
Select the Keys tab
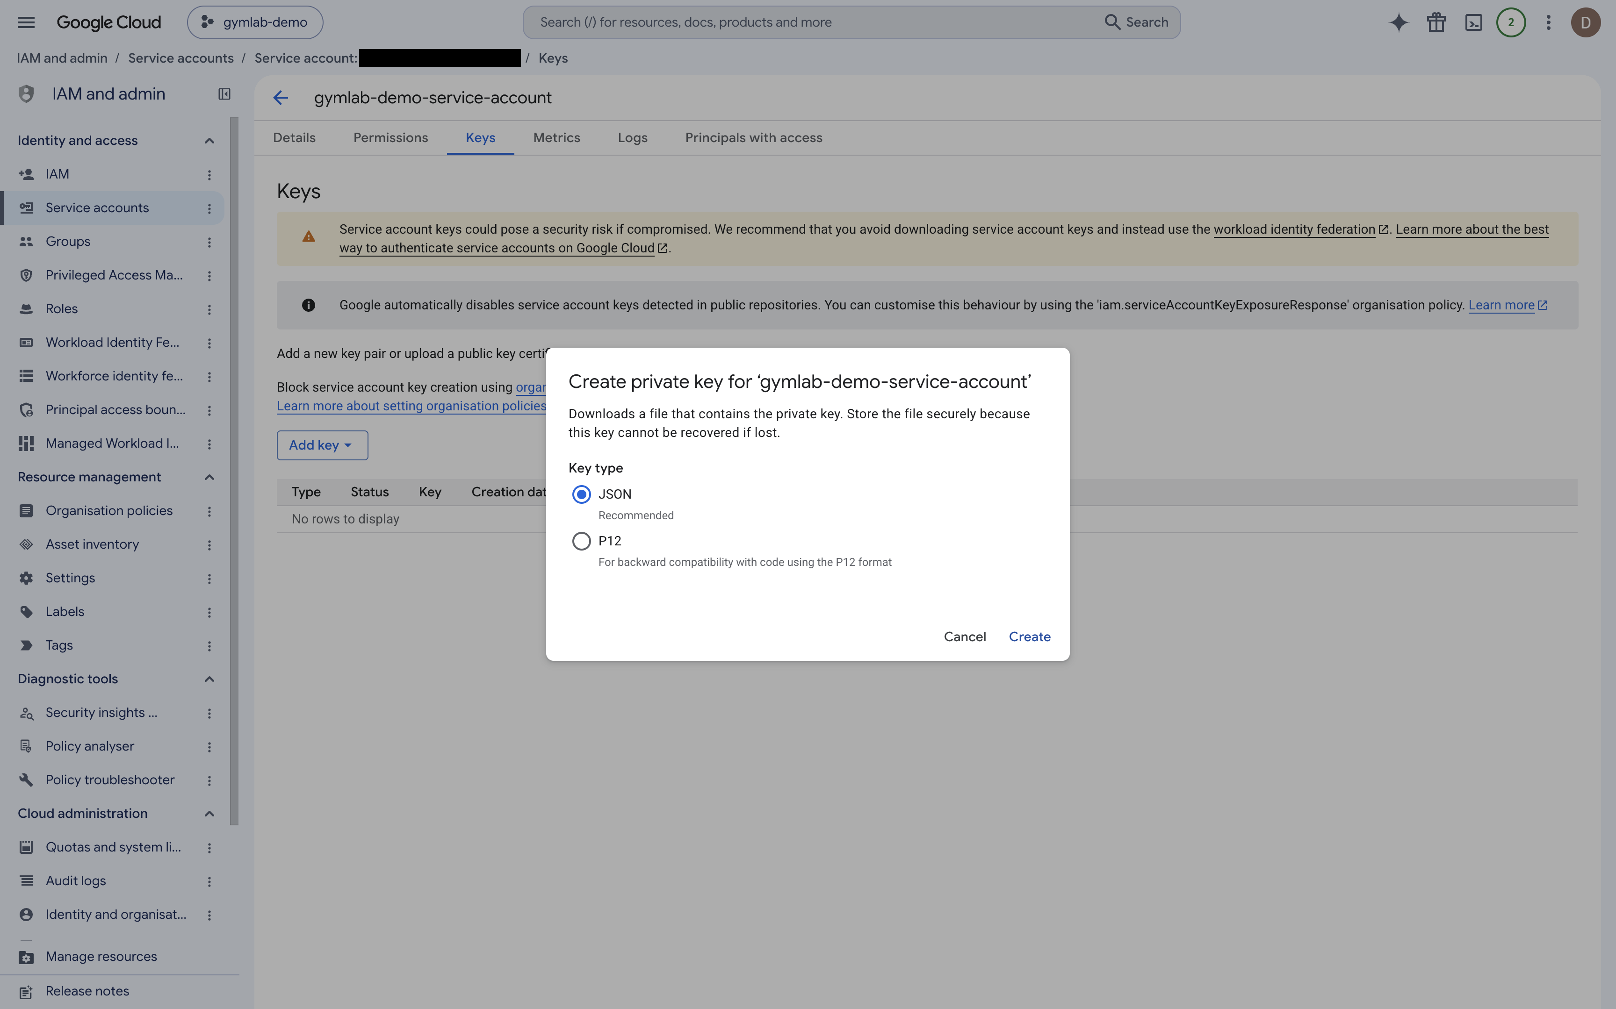(481, 137)
